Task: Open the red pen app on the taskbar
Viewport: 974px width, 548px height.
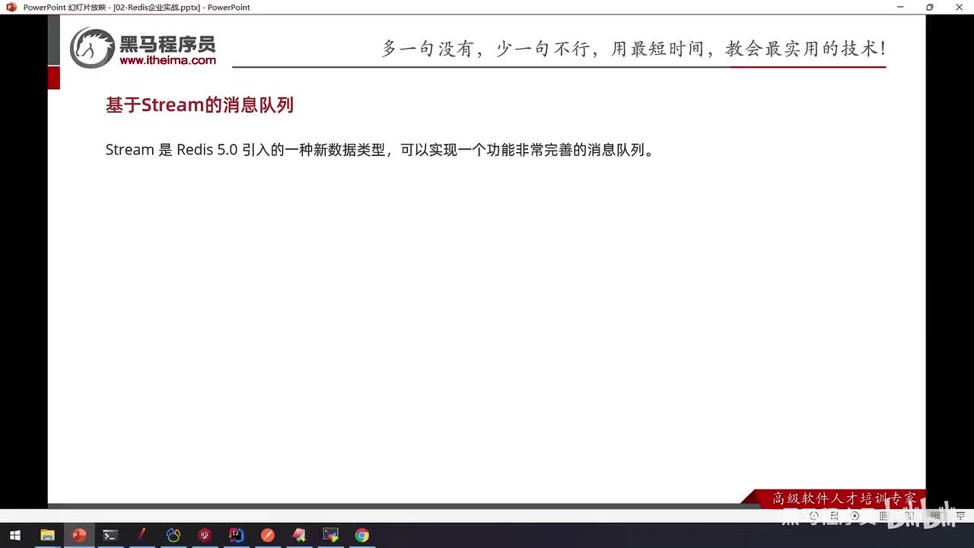Action: tap(142, 535)
